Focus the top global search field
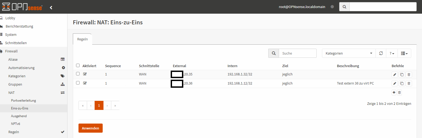The height and width of the screenshot is (138, 422). pos(383,7)
